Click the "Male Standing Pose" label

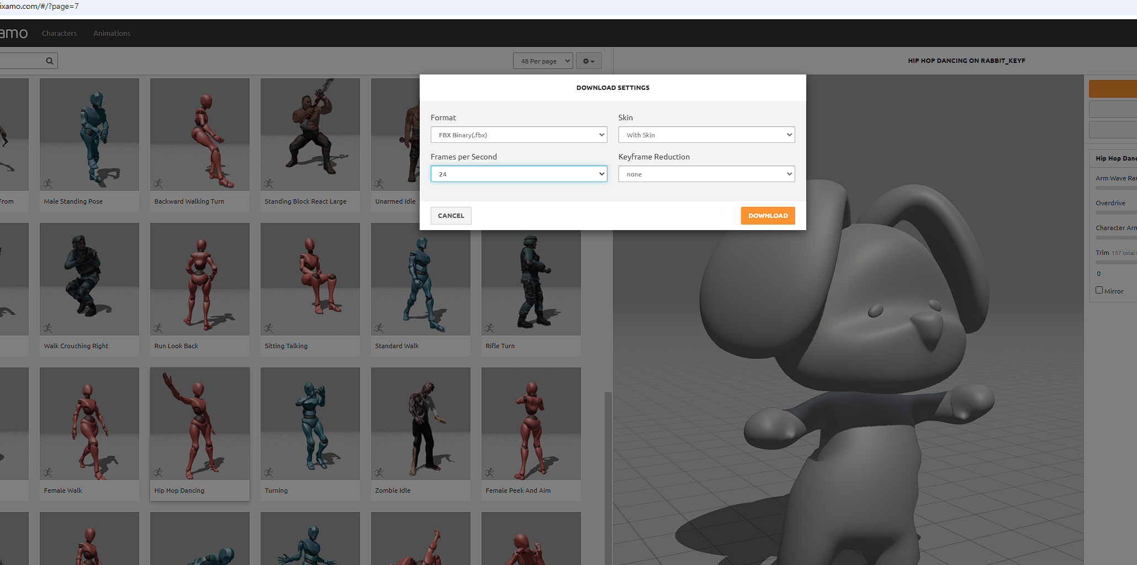tap(73, 201)
